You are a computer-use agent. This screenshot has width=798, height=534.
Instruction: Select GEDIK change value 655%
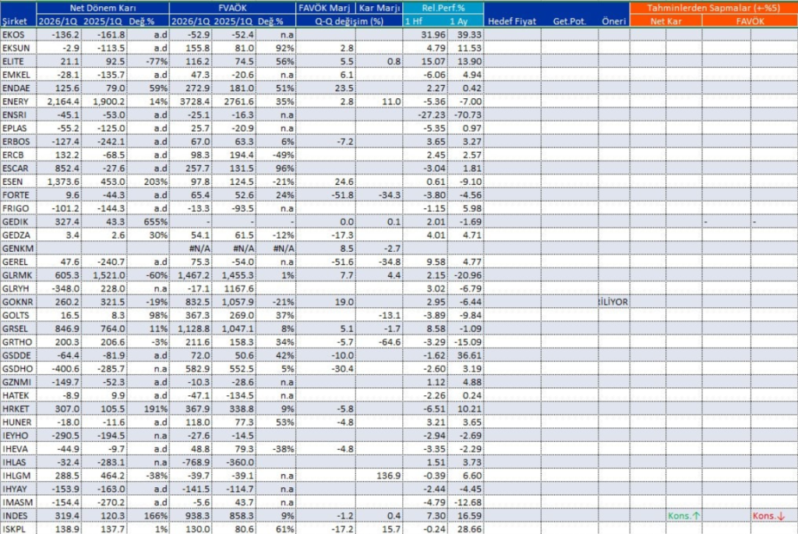point(156,222)
